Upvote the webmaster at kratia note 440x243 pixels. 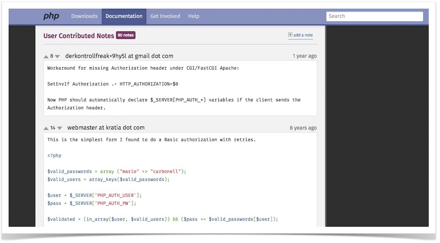pyautogui.click(x=46, y=128)
